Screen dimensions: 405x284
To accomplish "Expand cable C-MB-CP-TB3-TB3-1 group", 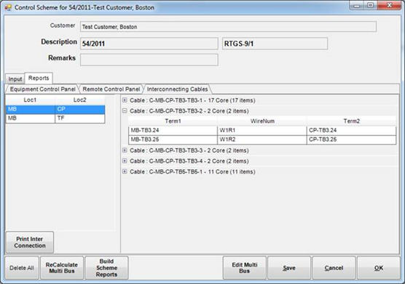I will pyautogui.click(x=125, y=100).
